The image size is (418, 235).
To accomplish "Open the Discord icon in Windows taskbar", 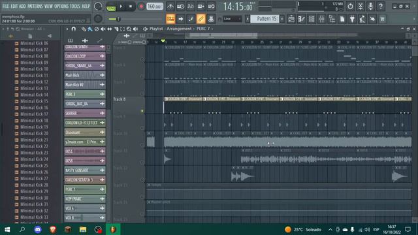I will tap(38, 229).
